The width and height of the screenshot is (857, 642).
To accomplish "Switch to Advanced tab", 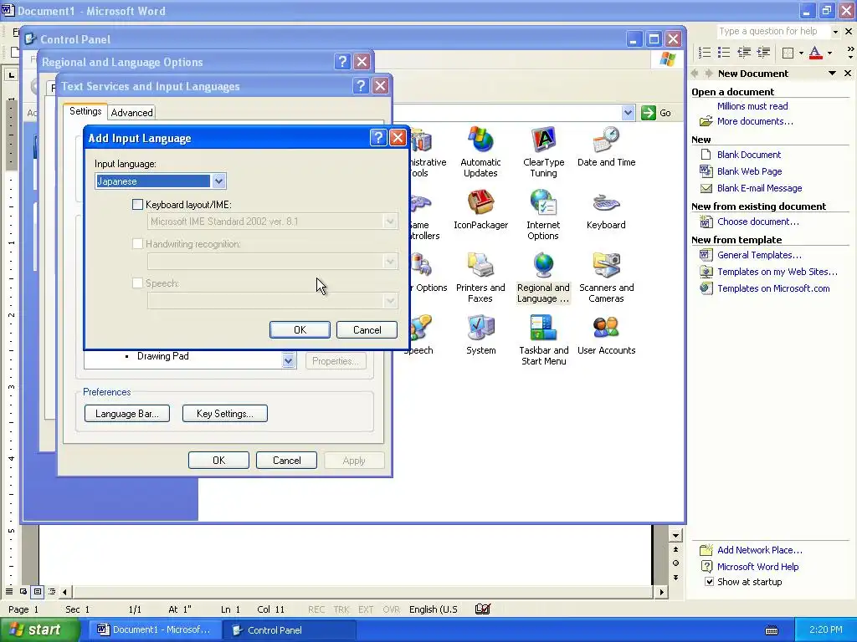I will (x=131, y=113).
